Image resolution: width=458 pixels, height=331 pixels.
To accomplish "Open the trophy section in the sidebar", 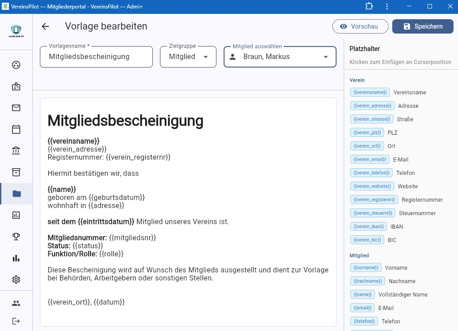I will [16, 236].
